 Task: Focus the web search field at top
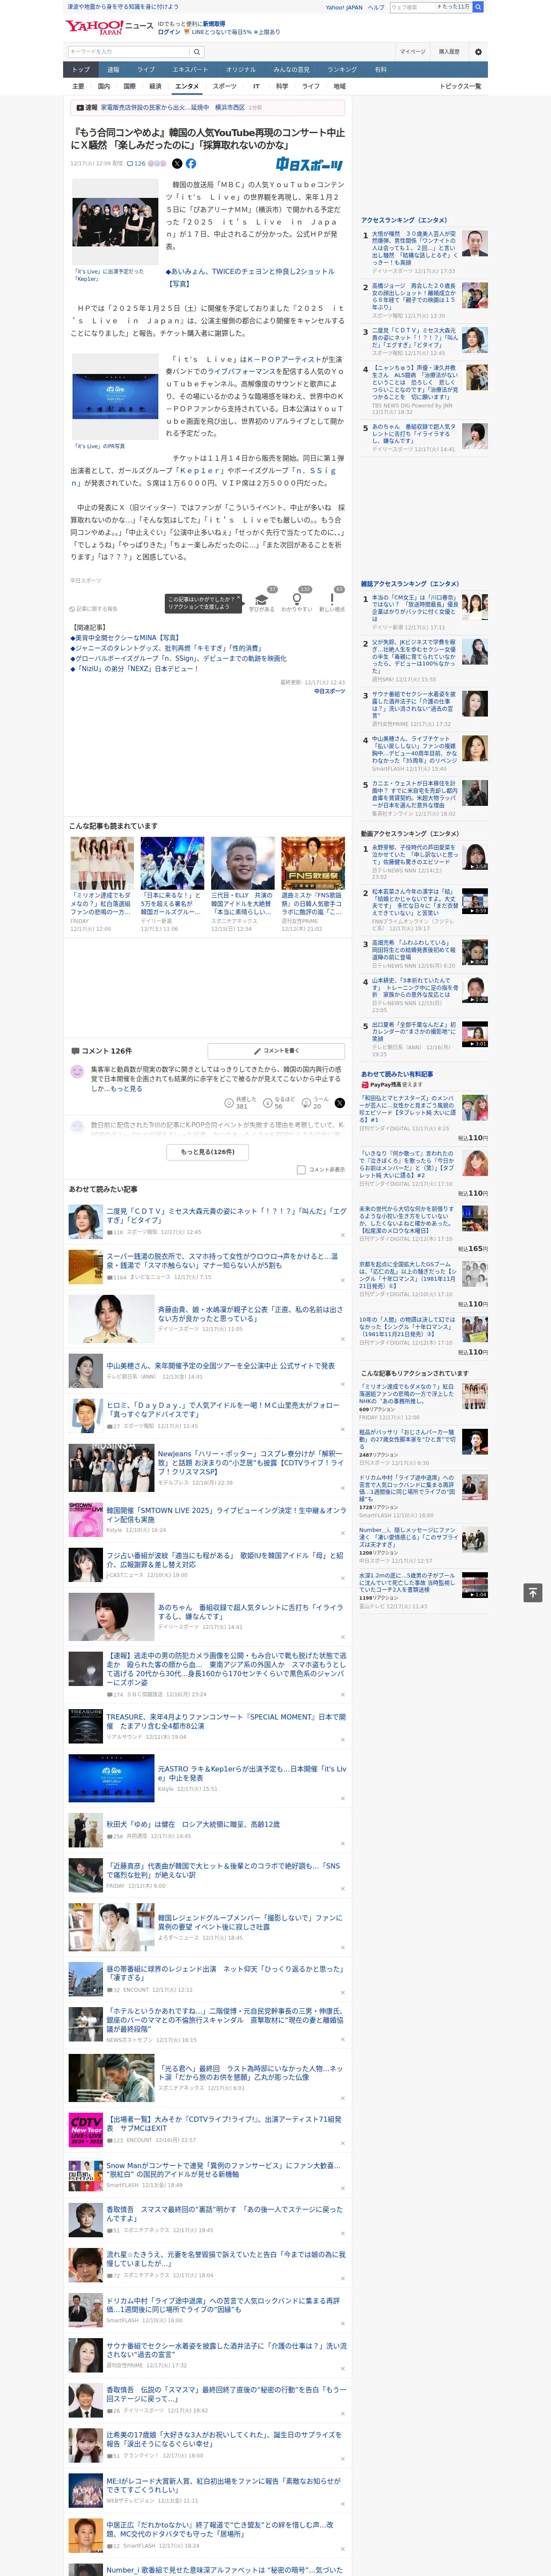(x=430, y=7)
